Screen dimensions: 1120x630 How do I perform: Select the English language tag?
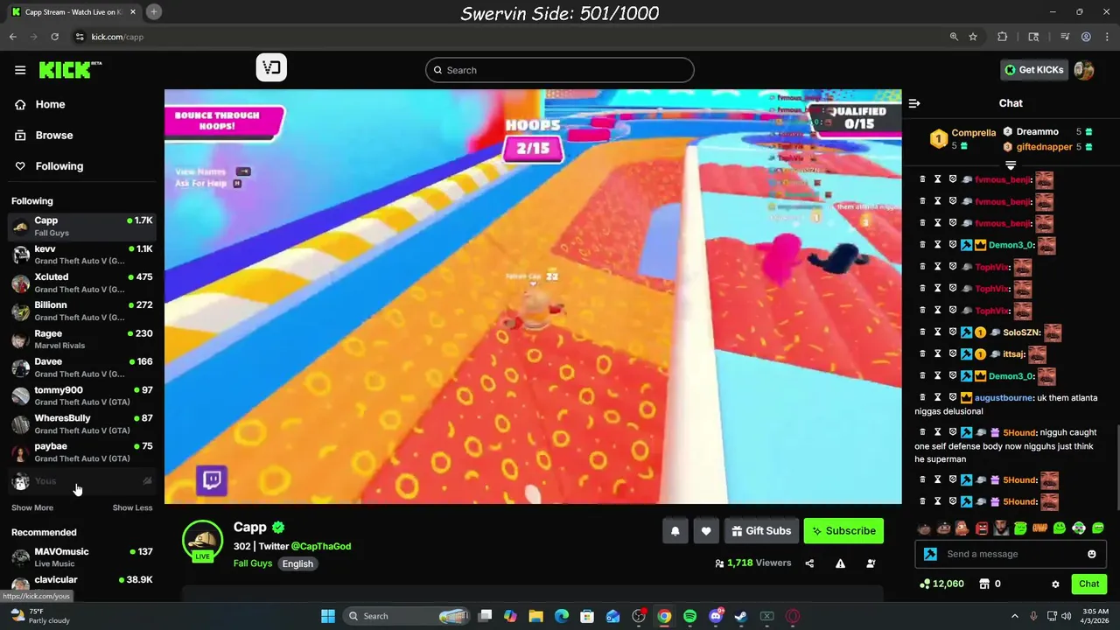(297, 563)
